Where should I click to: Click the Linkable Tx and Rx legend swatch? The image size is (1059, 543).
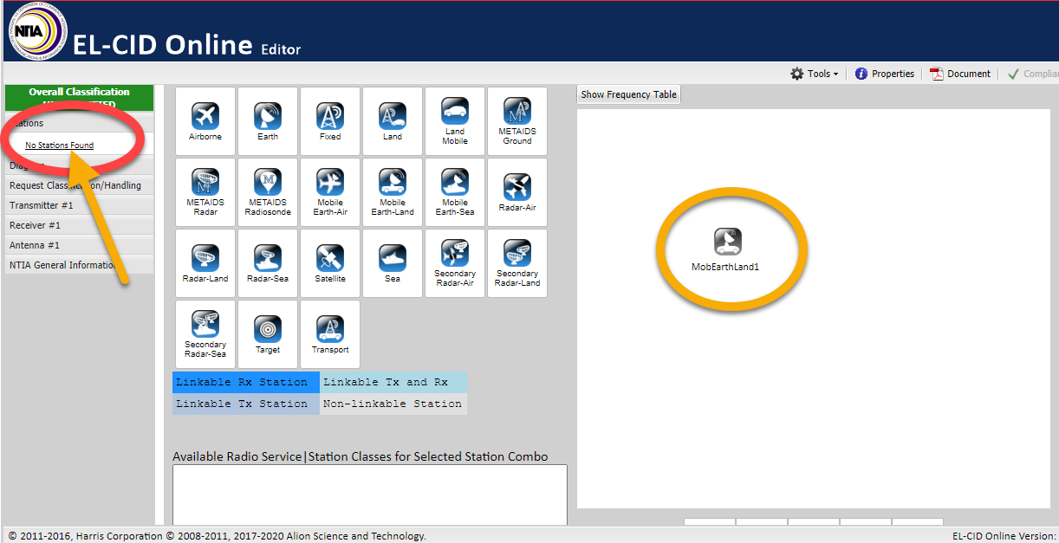click(393, 382)
